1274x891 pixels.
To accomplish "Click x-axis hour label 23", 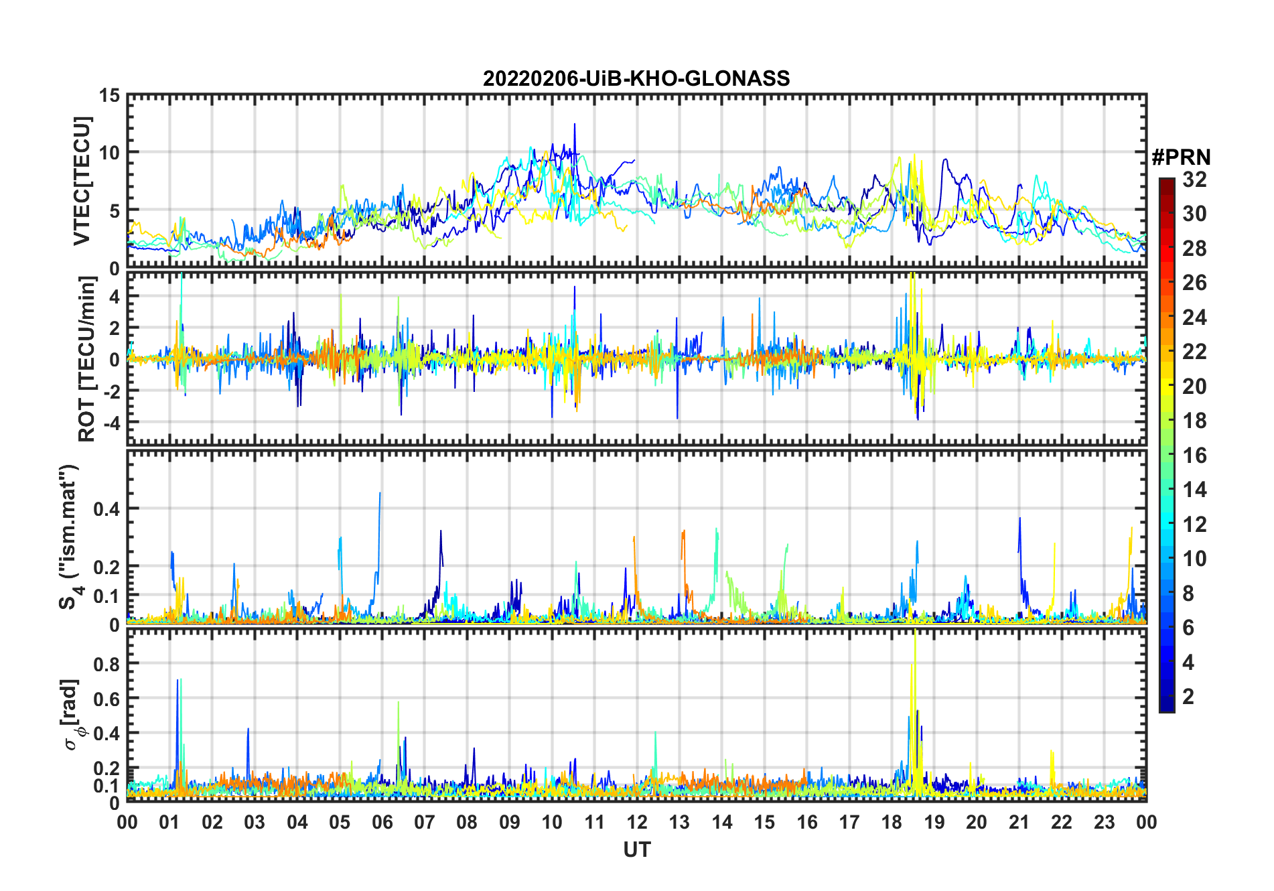I will (1104, 822).
